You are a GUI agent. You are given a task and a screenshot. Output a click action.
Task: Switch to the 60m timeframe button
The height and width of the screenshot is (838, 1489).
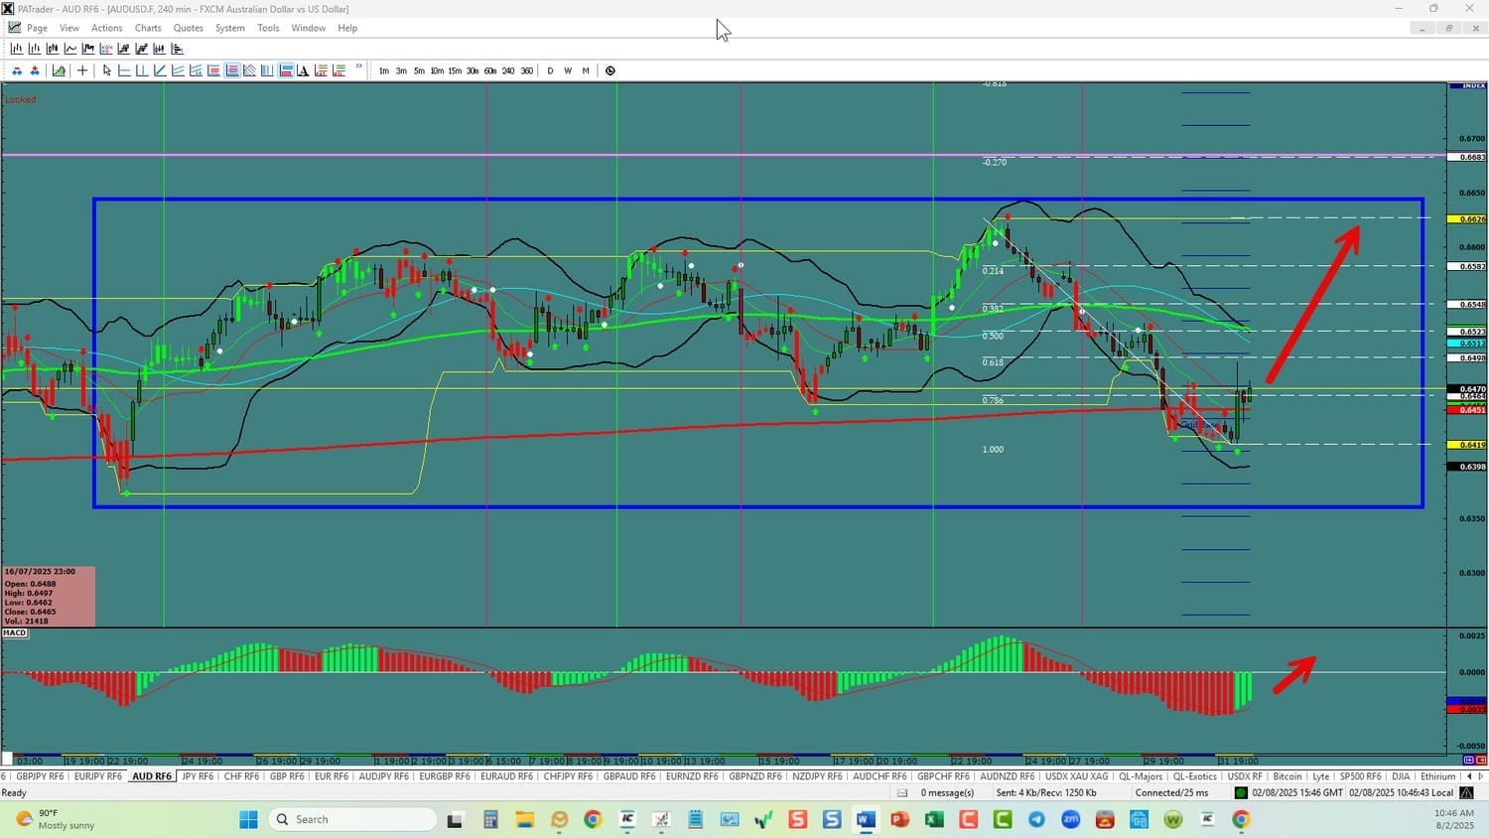(x=490, y=70)
